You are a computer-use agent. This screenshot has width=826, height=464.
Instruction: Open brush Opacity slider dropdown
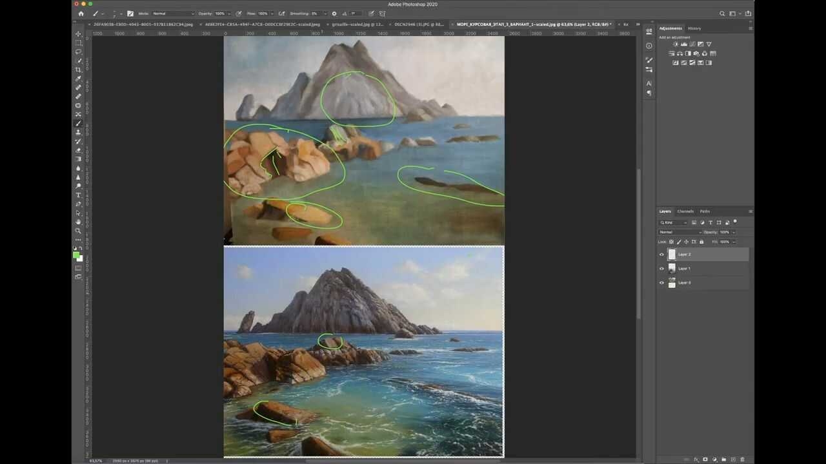pos(229,14)
